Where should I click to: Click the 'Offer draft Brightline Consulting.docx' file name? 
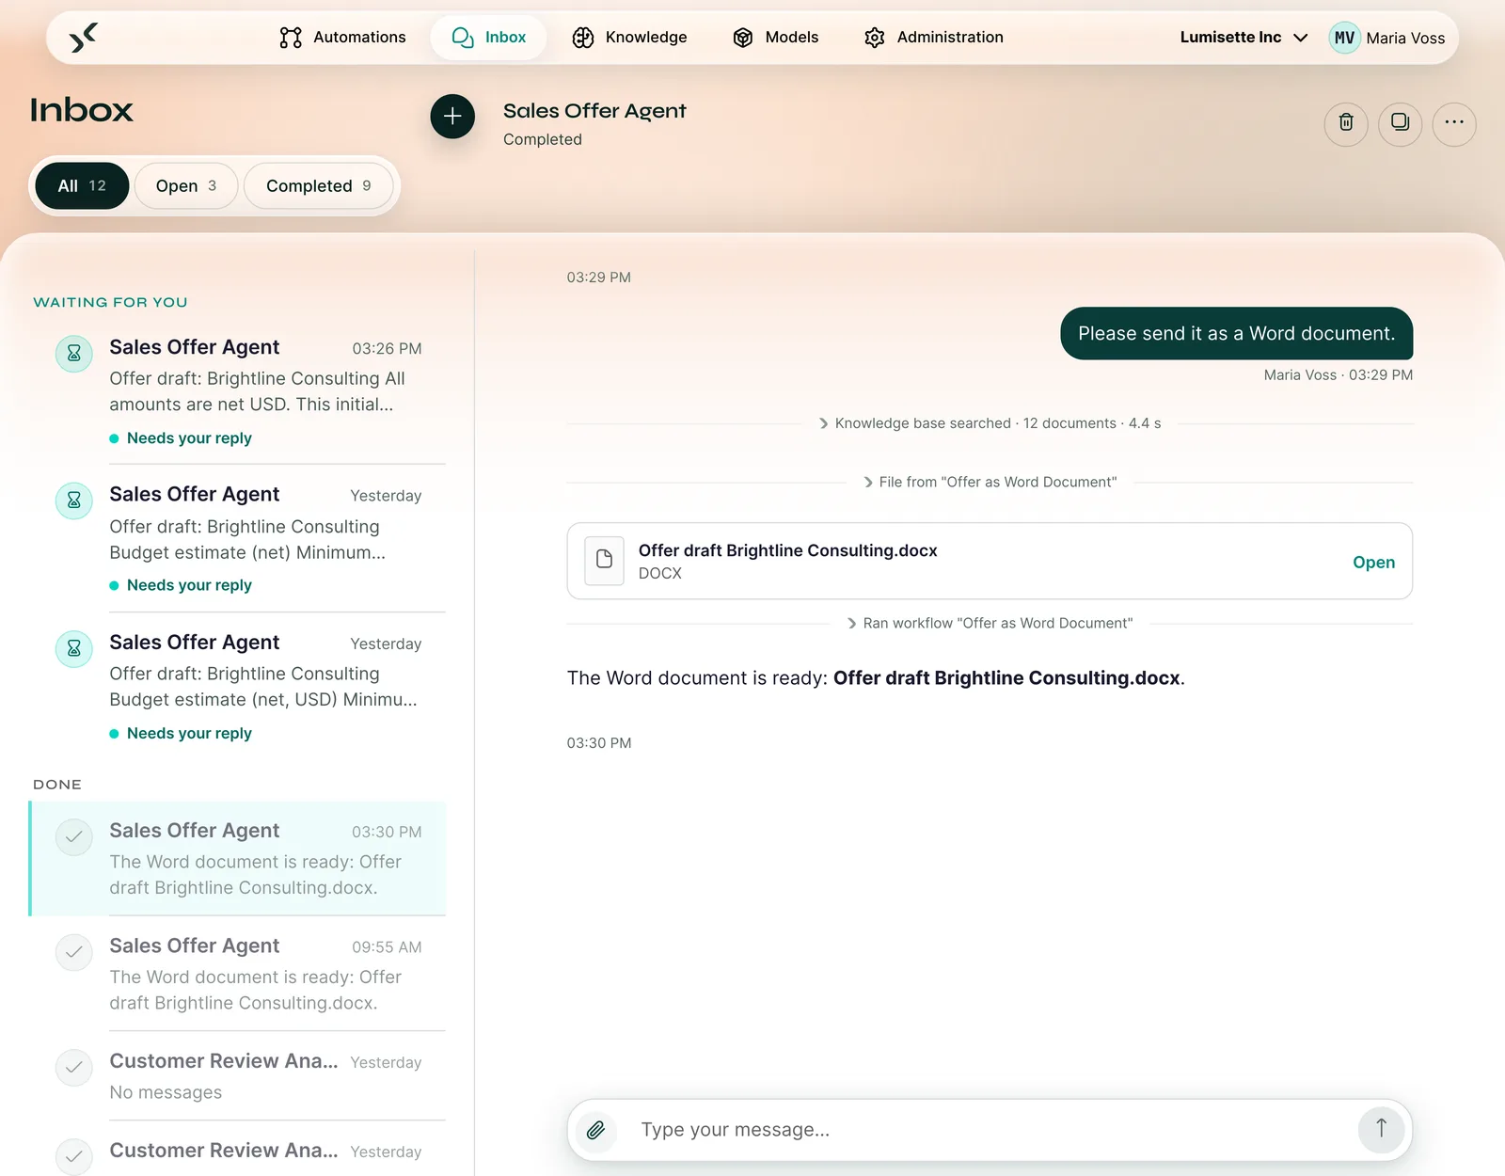(x=787, y=550)
